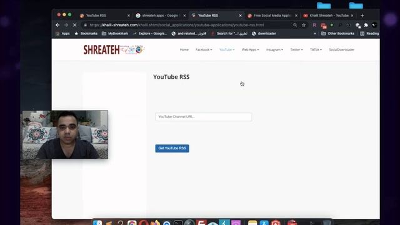400x225 pixels.
Task: Expand the Facebook dropdown menu
Action: pyautogui.click(x=204, y=50)
